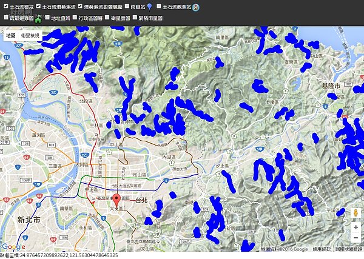Viewport: 364px width, 259px height.
Task: Click the route 109 highway shield
Action: [205, 209]
